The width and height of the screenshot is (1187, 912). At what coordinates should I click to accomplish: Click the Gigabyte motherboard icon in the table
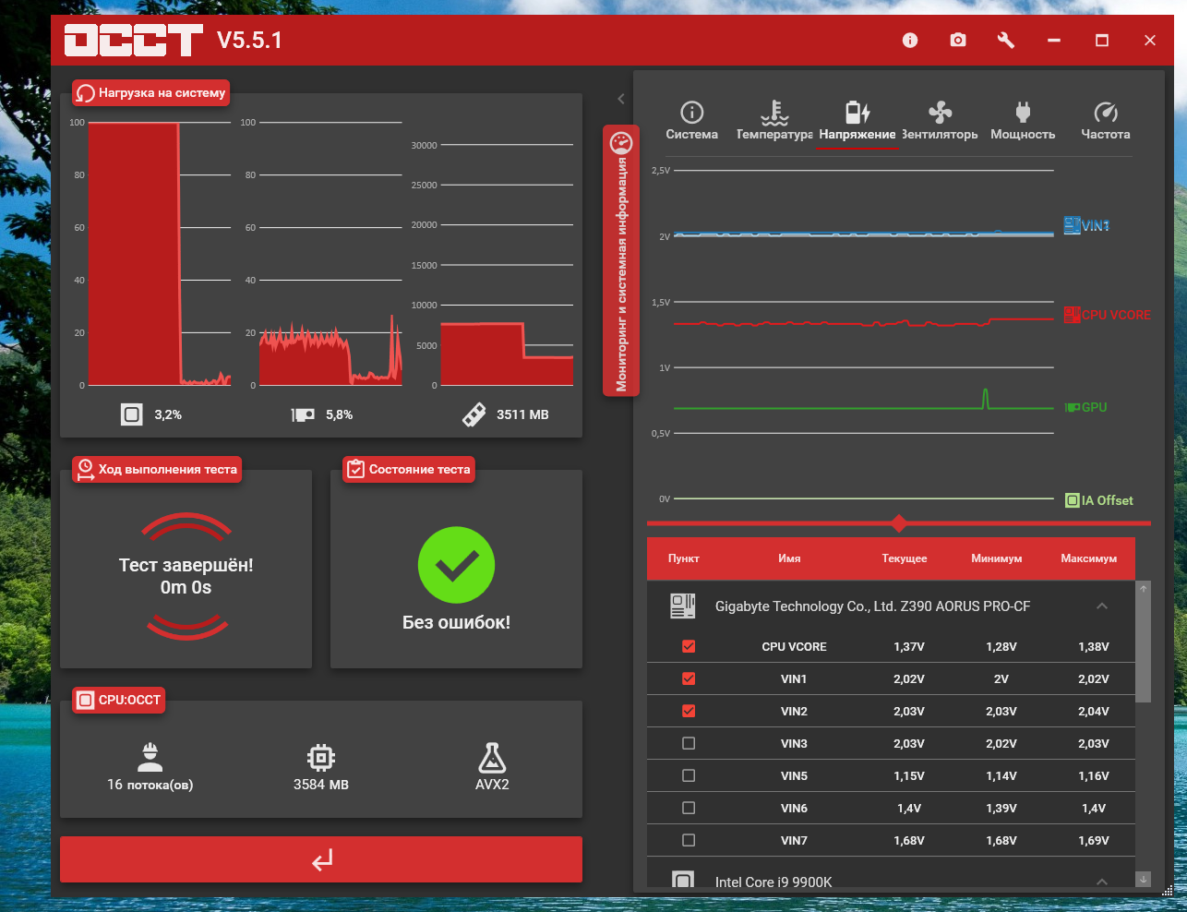pyautogui.click(x=683, y=606)
